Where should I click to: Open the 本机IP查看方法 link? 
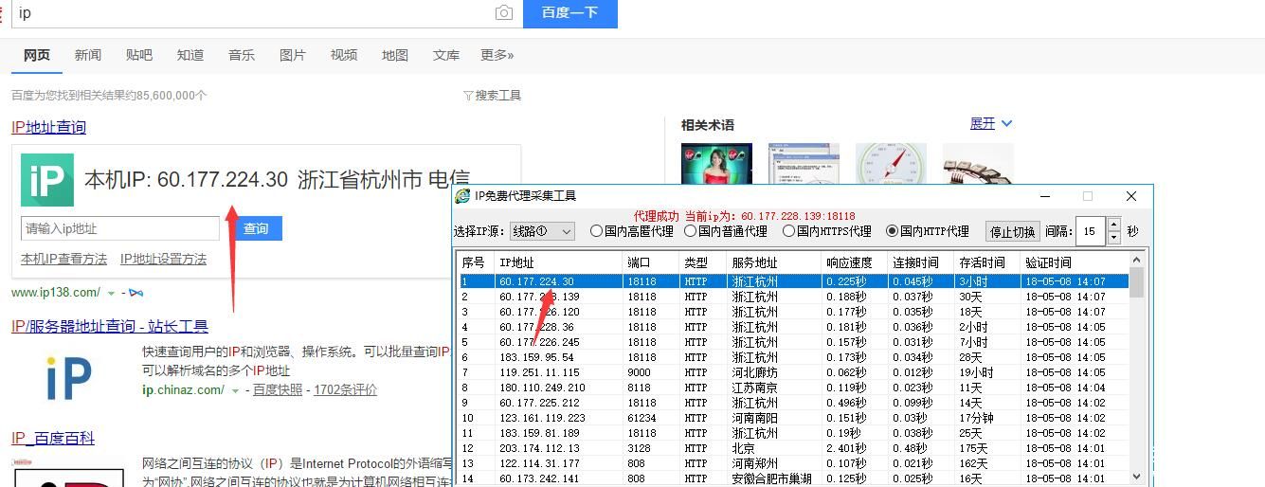63,260
